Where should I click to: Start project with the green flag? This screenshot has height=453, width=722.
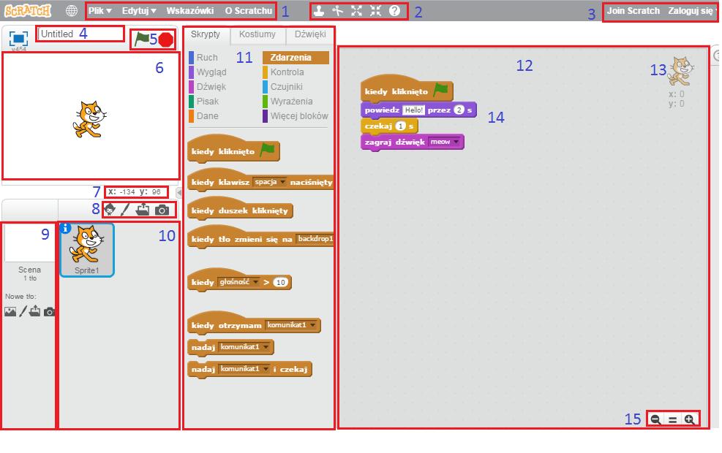click(141, 39)
